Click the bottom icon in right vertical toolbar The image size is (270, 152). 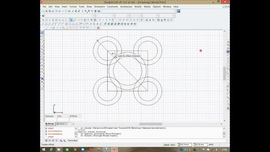click(228, 109)
